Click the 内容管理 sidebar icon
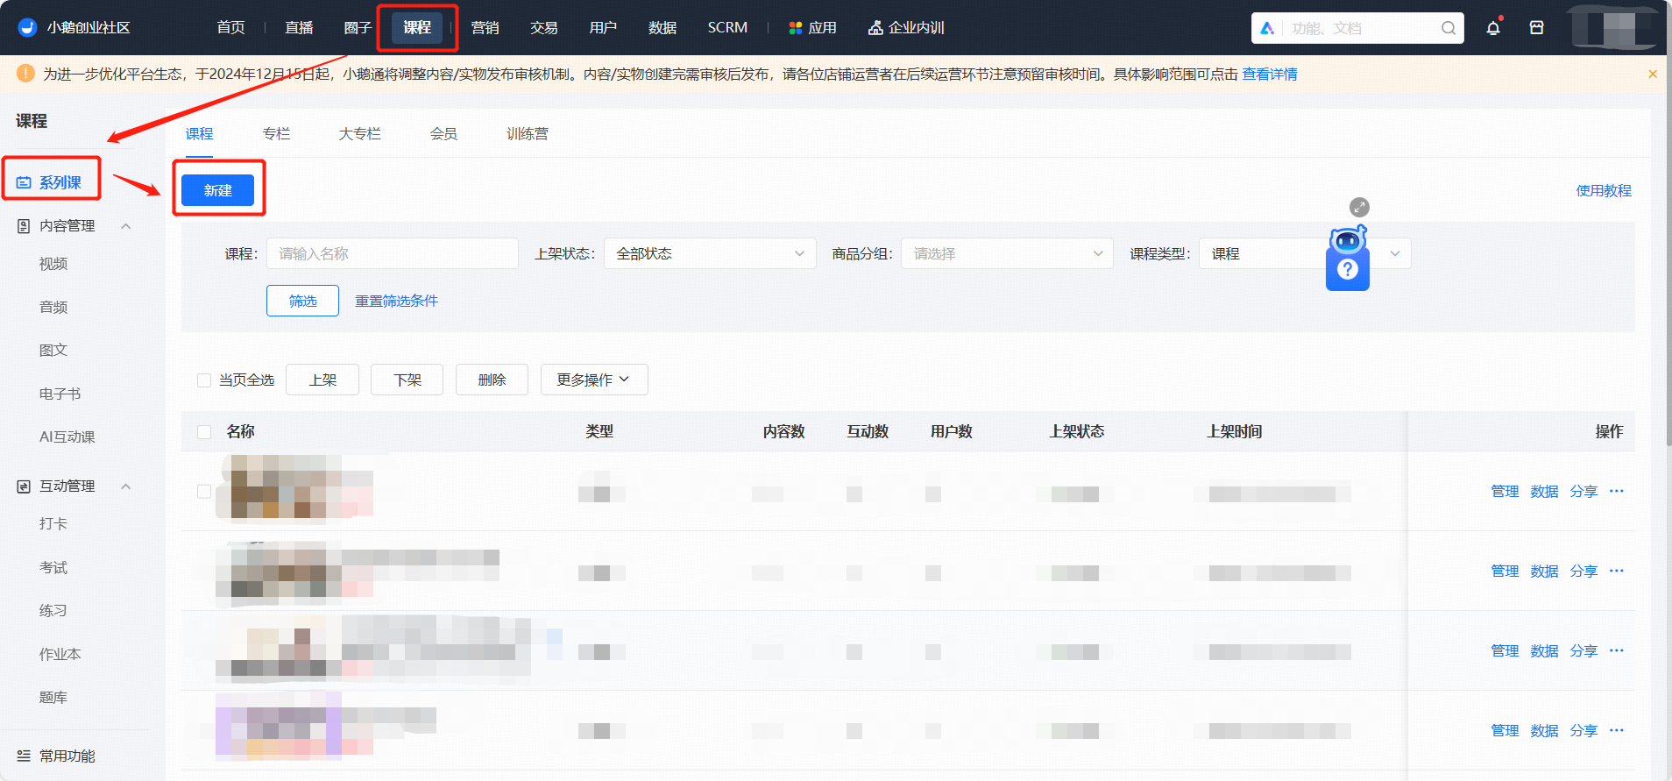Screen dimensions: 1672x781 point(24,226)
